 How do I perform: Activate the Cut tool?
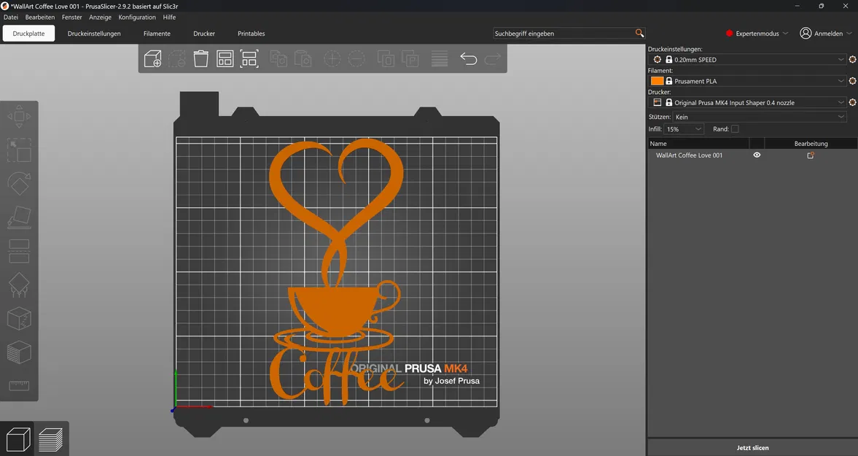pyautogui.click(x=19, y=251)
